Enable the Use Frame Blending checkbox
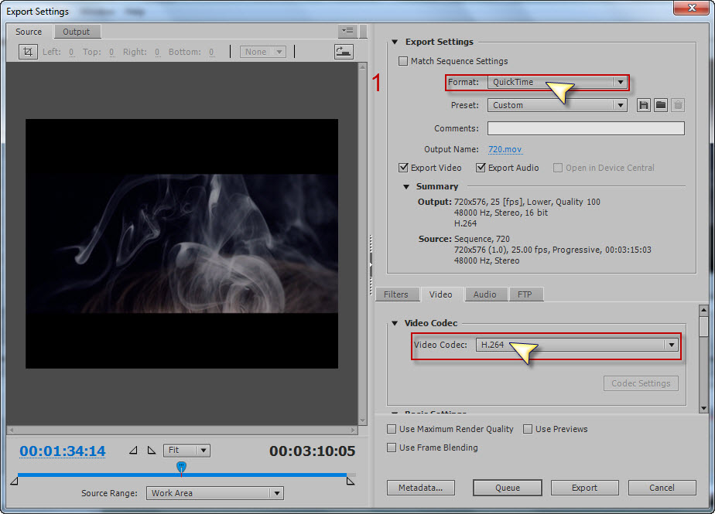The width and height of the screenshot is (715, 514). coord(392,448)
